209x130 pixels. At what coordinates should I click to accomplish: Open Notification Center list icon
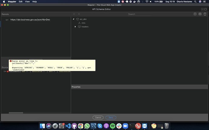coord(204,2)
